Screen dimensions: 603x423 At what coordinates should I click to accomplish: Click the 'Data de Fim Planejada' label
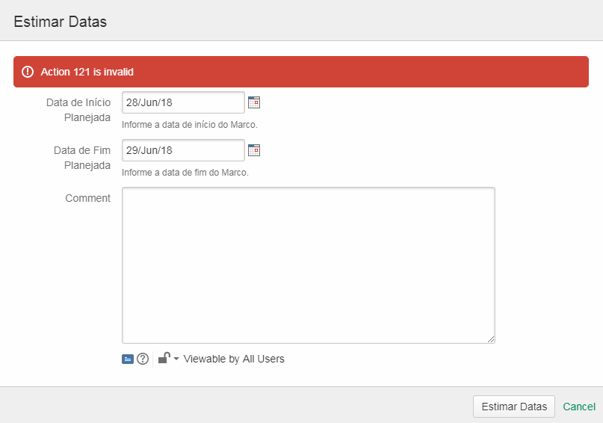[x=82, y=158]
